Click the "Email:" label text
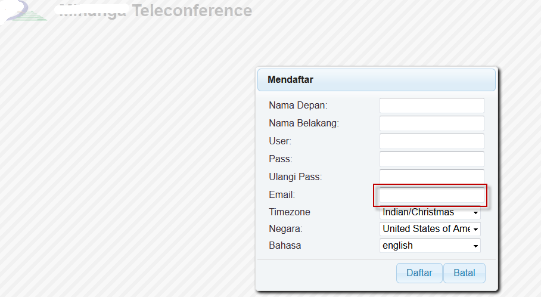Viewport: 541px width, 297px height. coord(282,195)
